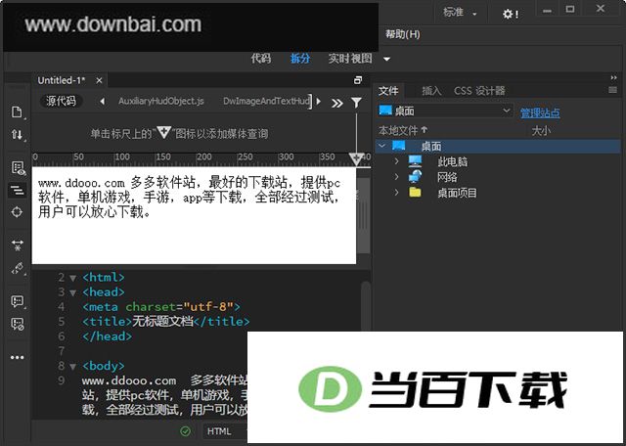626x446 pixels.
Task: Click the expand all code icon
Action: (x=17, y=245)
